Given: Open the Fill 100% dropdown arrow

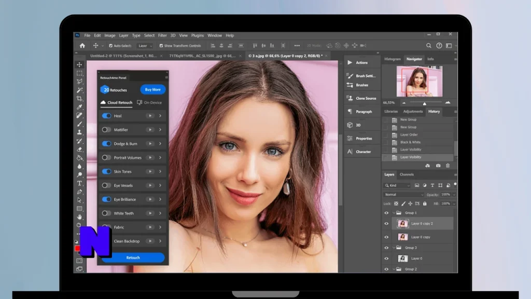Looking at the screenshot, I should pos(454,203).
